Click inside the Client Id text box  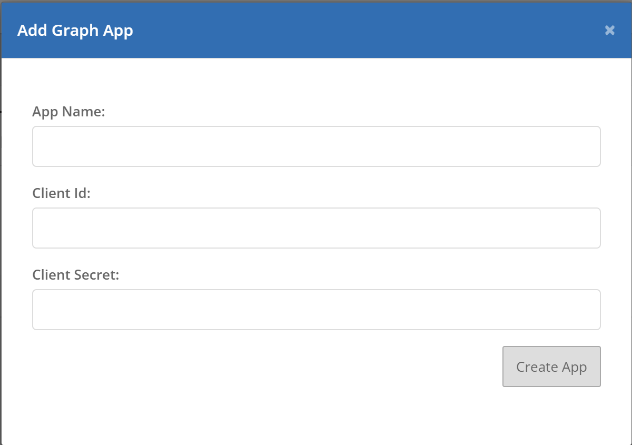[x=316, y=228]
